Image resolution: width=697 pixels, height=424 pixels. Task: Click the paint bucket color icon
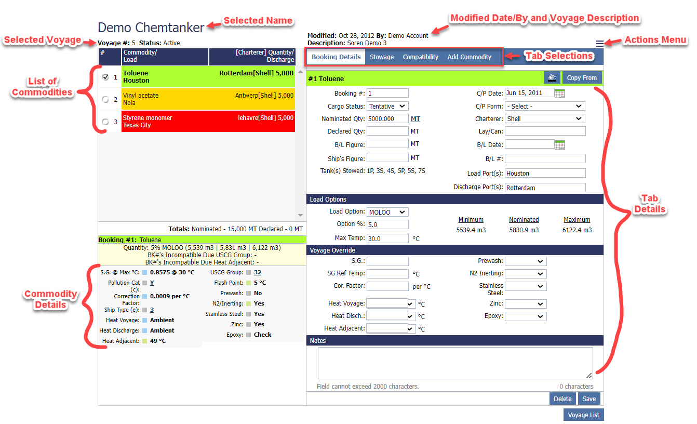pos(551,78)
